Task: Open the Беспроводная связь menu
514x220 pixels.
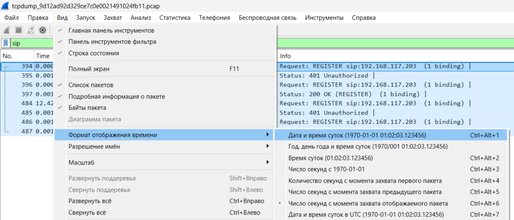Action: 268,18
